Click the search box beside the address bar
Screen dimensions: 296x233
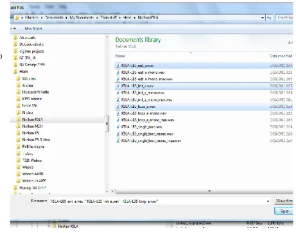[x=284, y=18]
